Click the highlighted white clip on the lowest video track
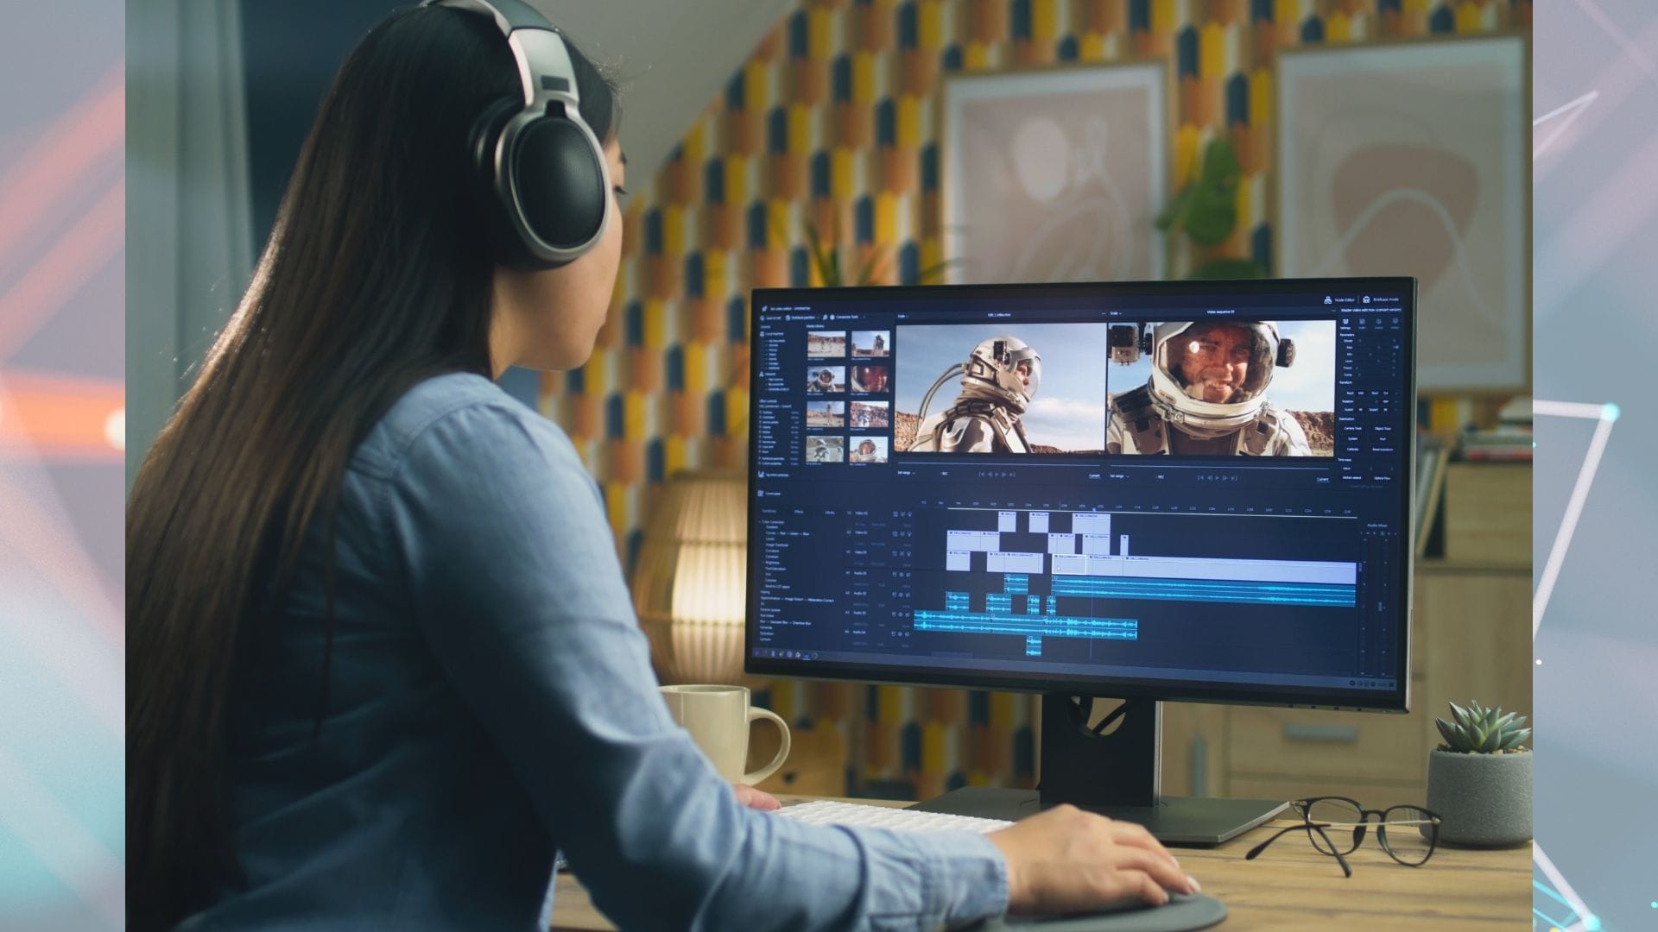 [1069, 565]
